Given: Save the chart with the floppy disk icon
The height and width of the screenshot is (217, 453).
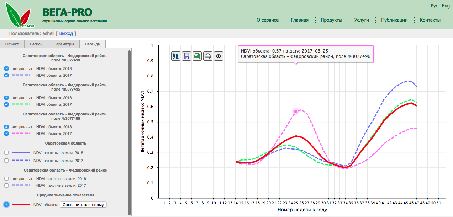Looking at the screenshot, I should pos(186,56).
